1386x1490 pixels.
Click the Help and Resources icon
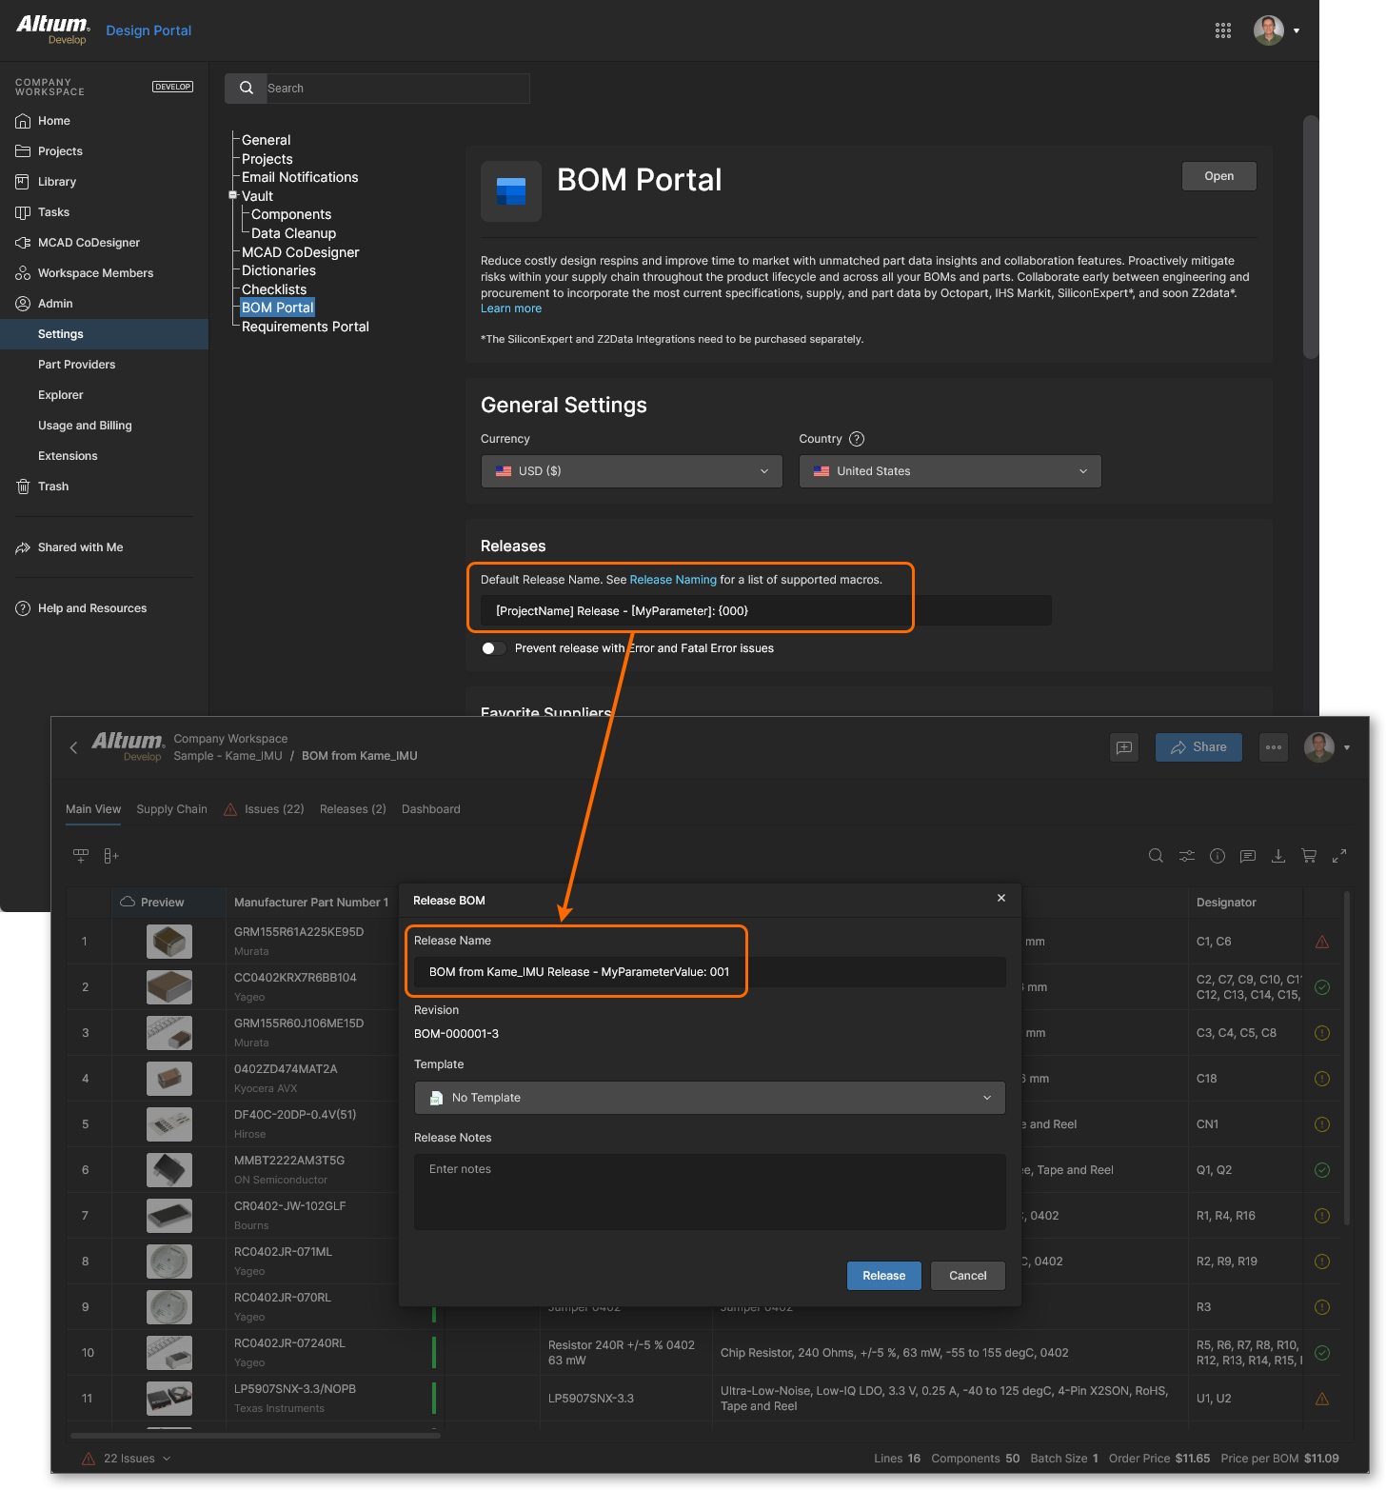pyautogui.click(x=23, y=608)
